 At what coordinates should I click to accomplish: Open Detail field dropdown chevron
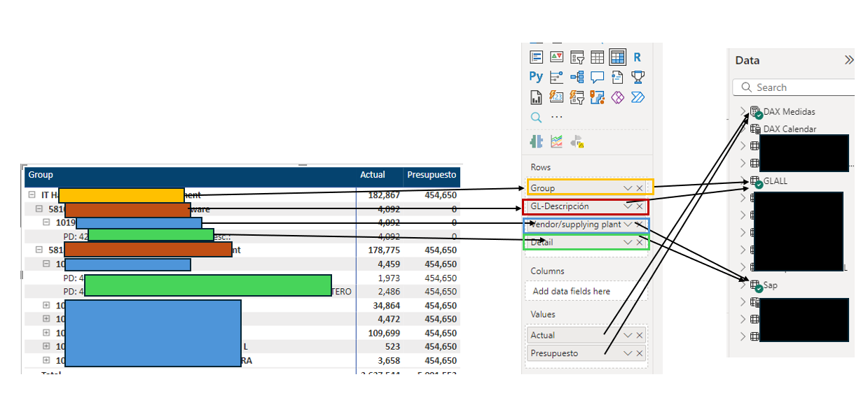tap(628, 242)
